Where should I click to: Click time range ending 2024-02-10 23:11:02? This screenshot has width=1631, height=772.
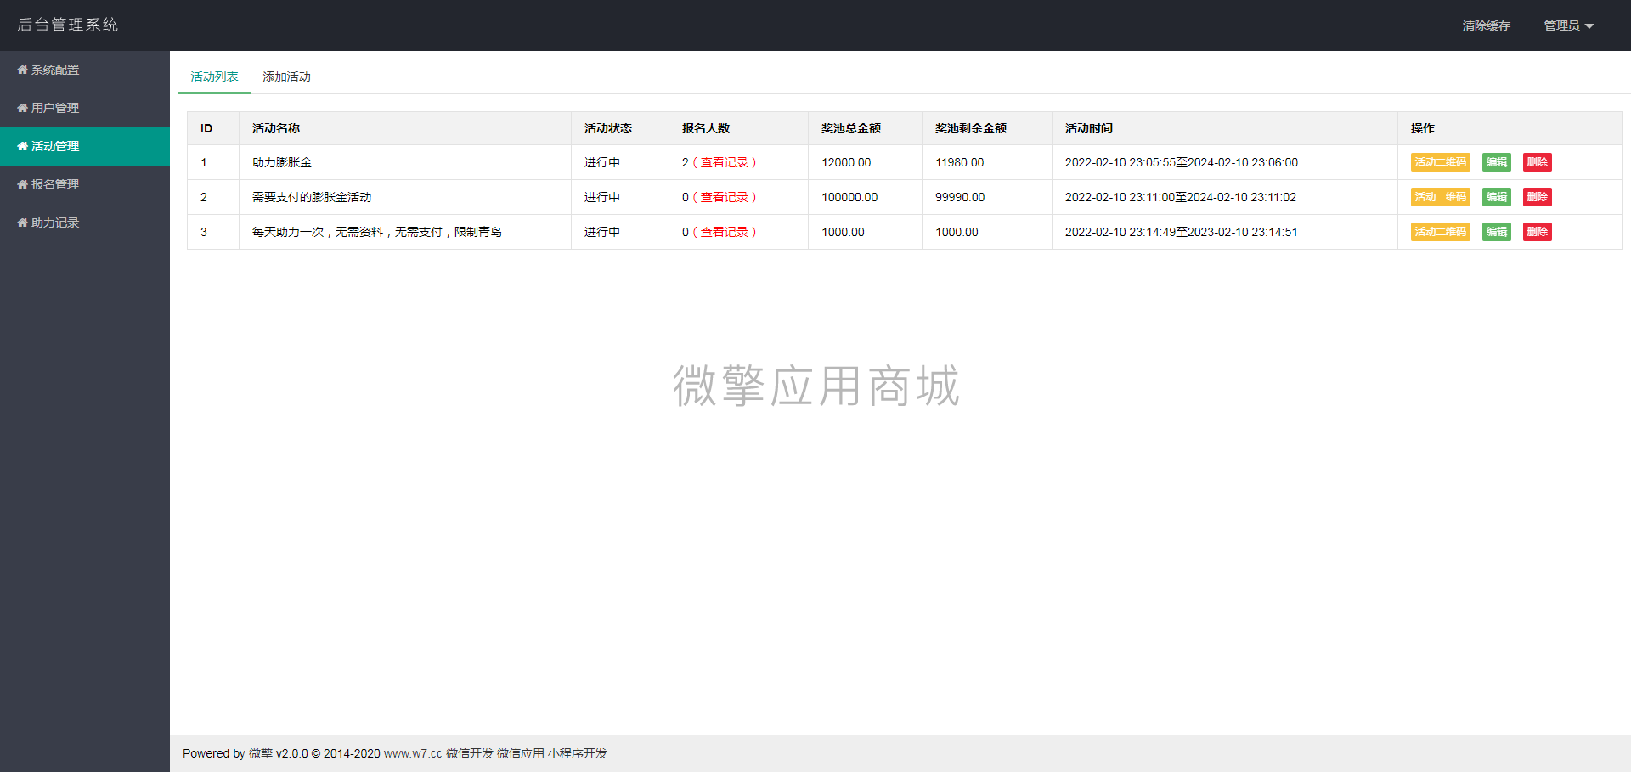click(1181, 197)
